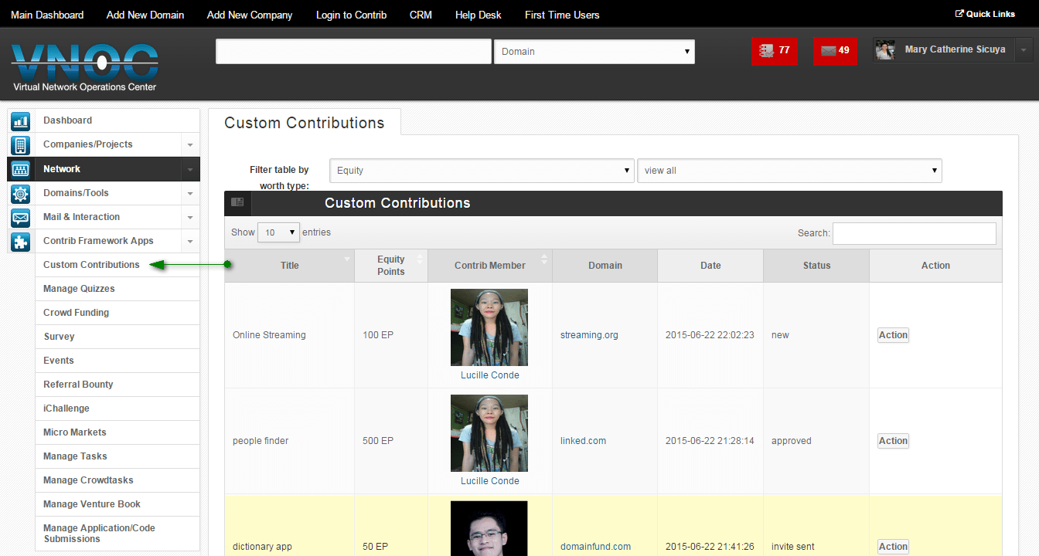Screen dimensions: 1039x556
Task: Open Add New Company in top menu
Action: [250, 15]
